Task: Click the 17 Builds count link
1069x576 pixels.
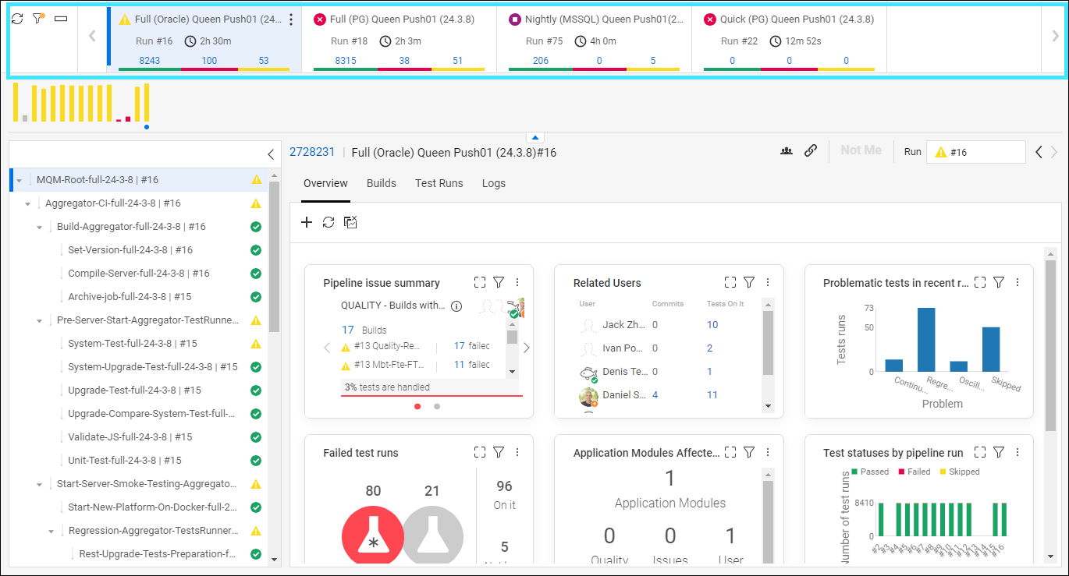Action: point(348,330)
